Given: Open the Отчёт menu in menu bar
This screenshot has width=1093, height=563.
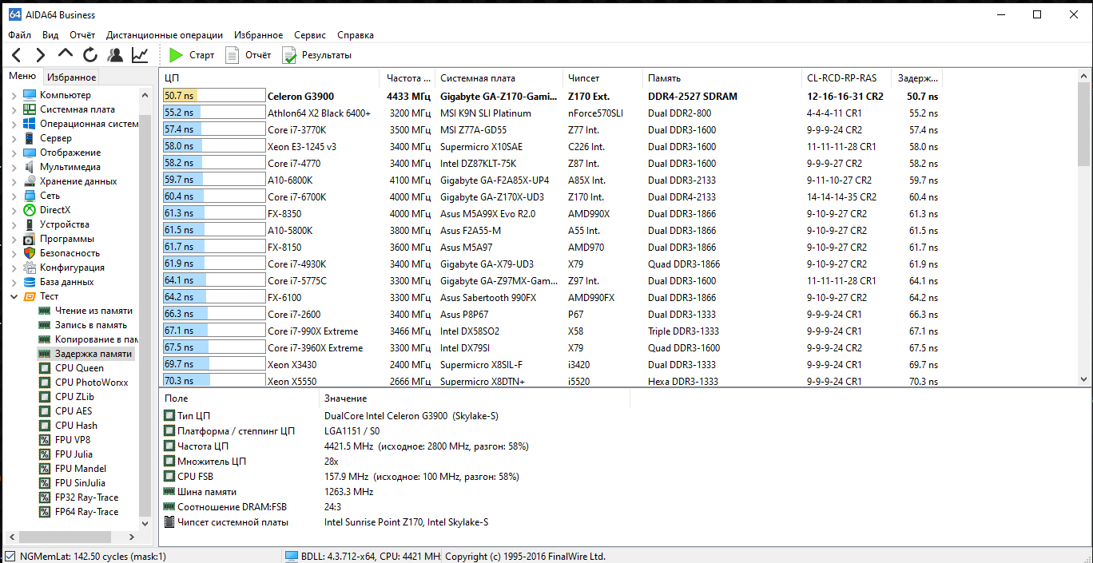Looking at the screenshot, I should pos(82,35).
